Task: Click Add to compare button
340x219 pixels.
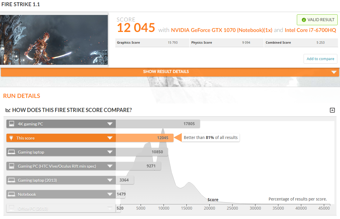Action: pyautogui.click(x=320, y=59)
